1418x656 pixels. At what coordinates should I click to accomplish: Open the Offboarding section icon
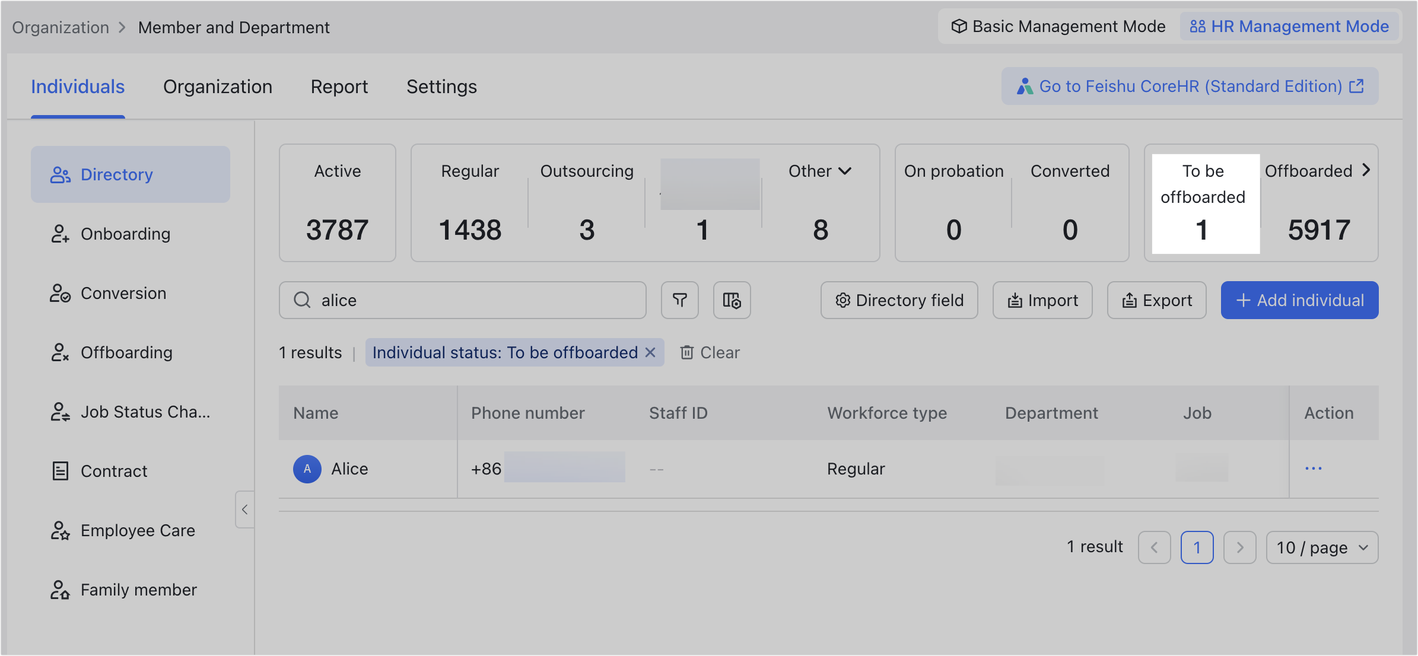59,352
